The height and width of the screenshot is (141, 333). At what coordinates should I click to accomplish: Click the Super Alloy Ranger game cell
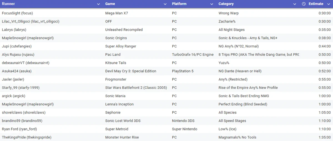coord(121,46)
